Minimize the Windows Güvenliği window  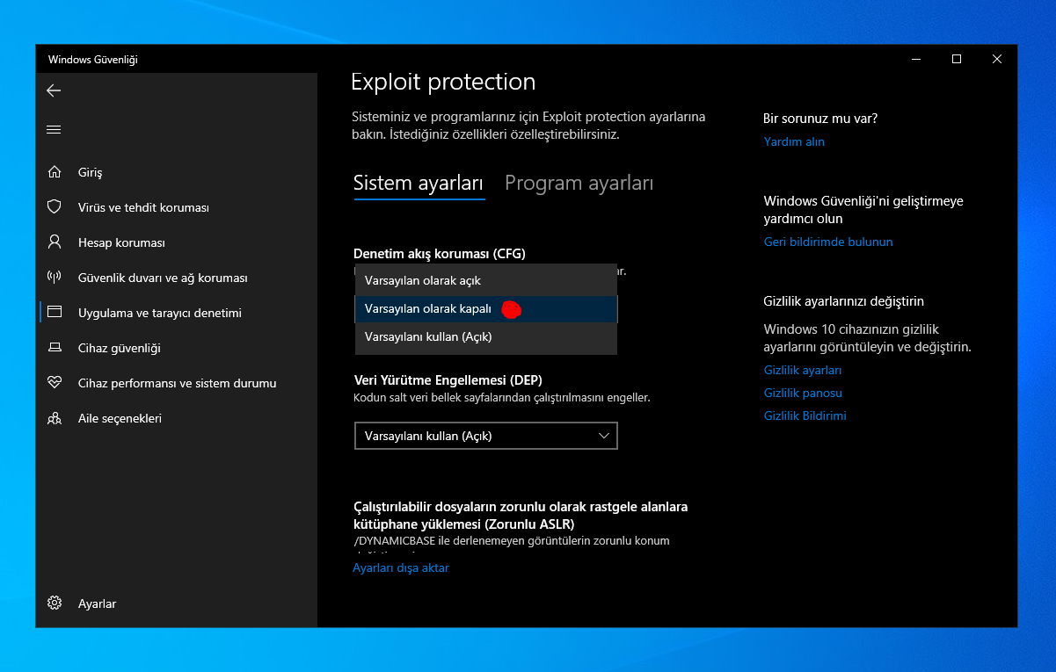916,59
